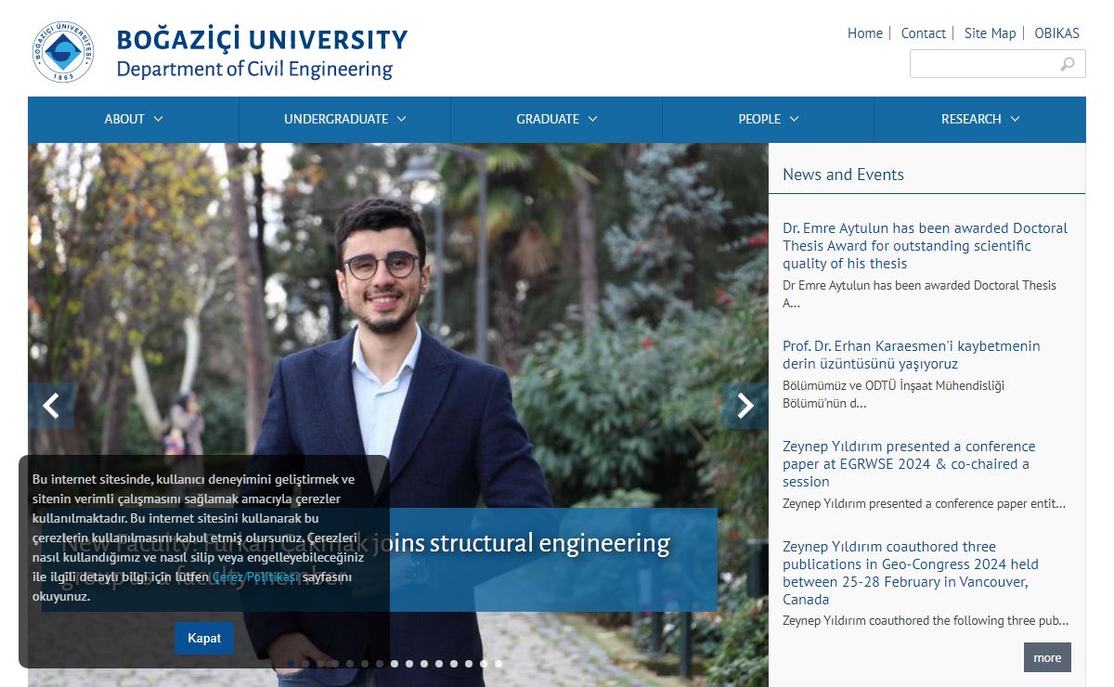
Task: Open the Site Map link
Action: (x=990, y=33)
